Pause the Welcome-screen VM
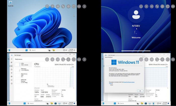The height and width of the screenshot is (106, 176). [x=146, y=6]
